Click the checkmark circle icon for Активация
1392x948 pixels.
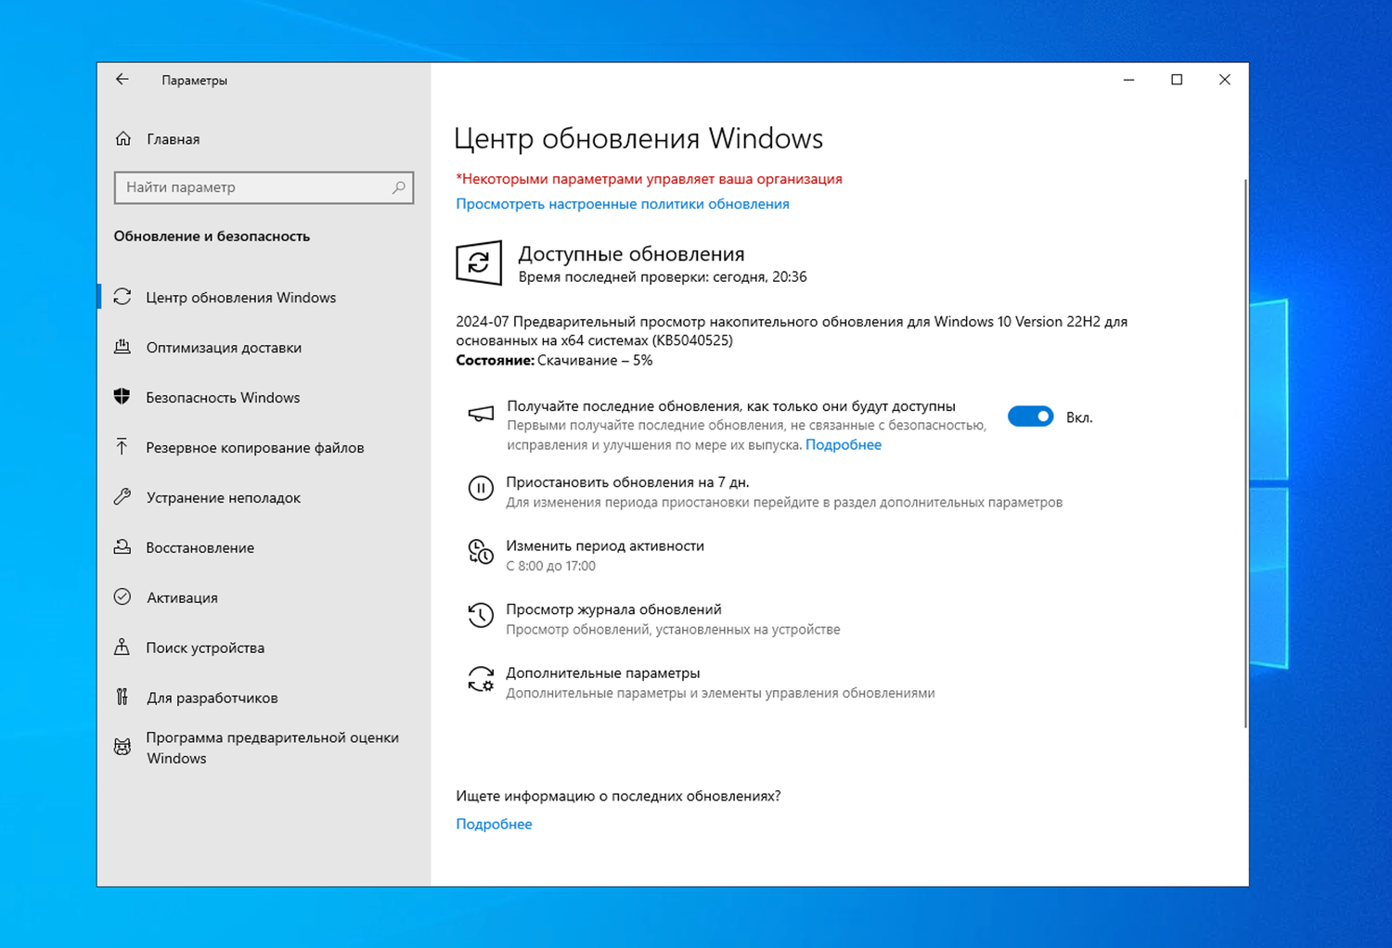click(122, 597)
